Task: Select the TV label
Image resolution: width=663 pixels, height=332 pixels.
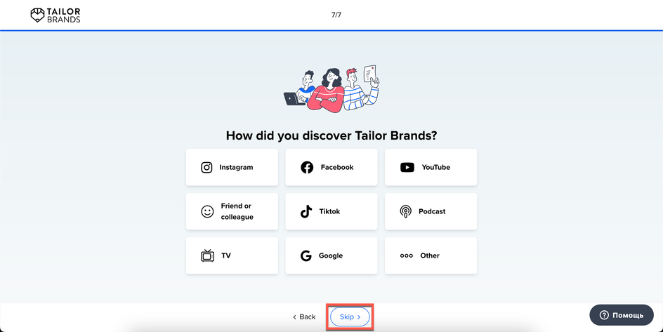Action: (226, 255)
